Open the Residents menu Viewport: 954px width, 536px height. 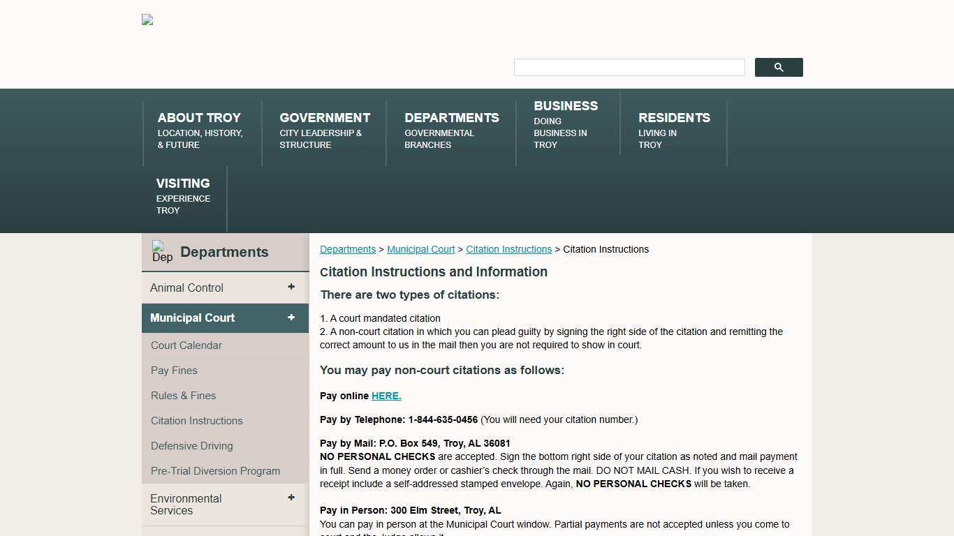(x=673, y=130)
